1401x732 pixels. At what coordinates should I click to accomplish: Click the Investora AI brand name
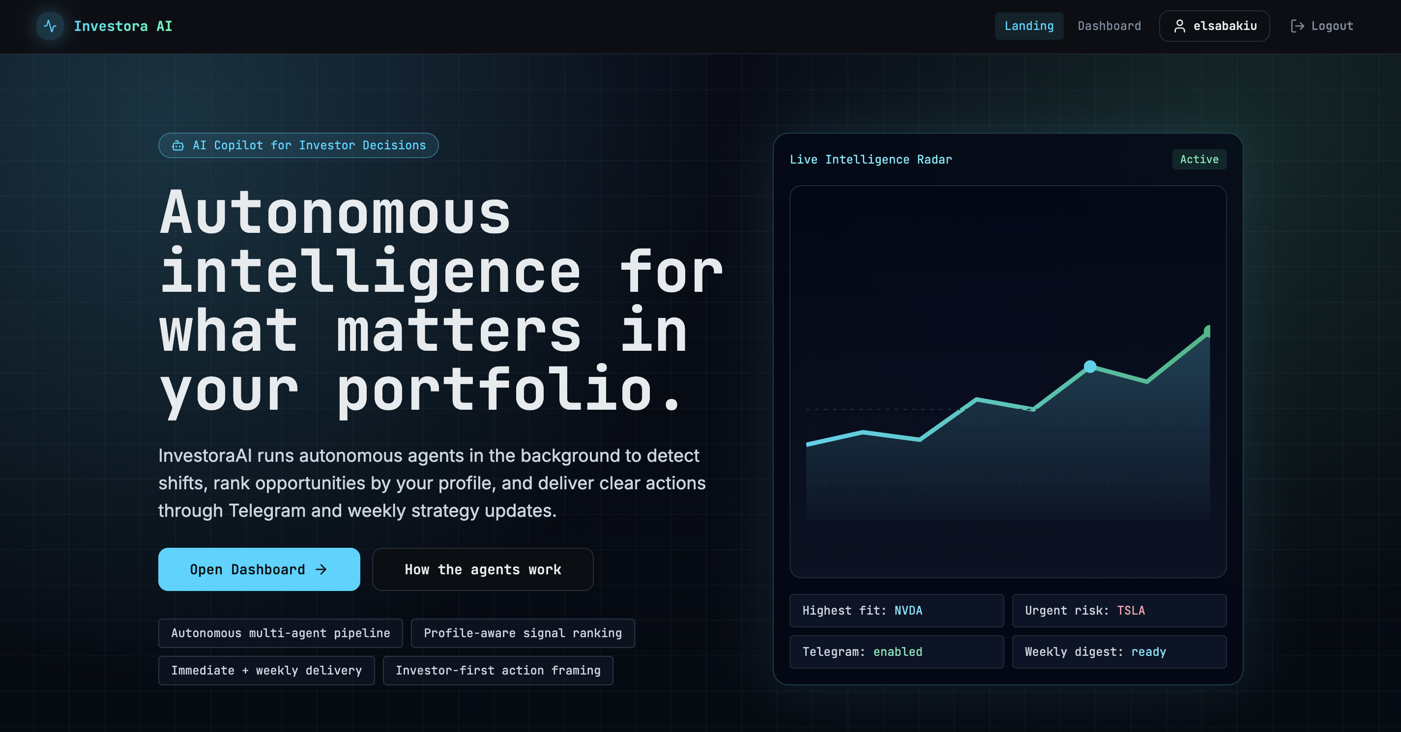coord(123,26)
